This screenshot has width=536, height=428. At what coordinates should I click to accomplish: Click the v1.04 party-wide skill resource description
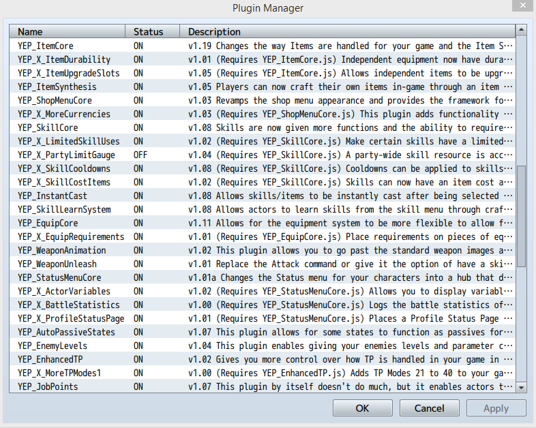351,155
